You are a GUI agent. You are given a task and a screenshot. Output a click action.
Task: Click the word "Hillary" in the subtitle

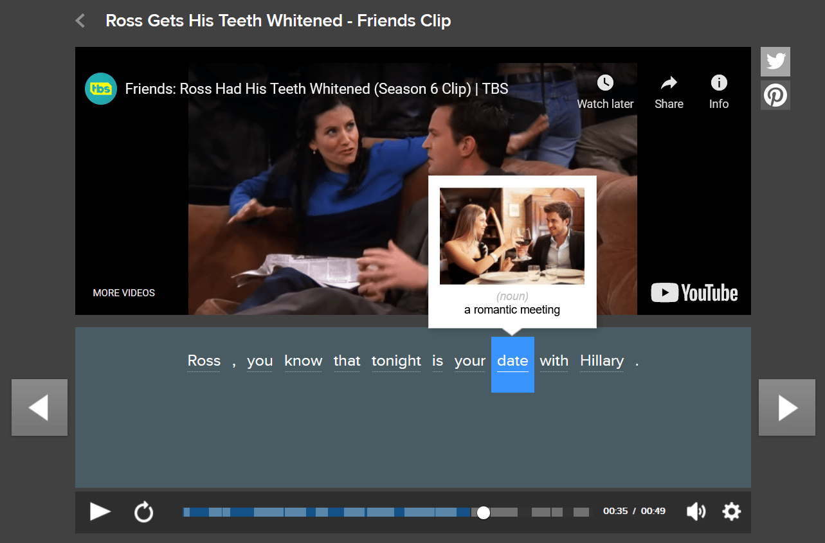[x=602, y=361]
